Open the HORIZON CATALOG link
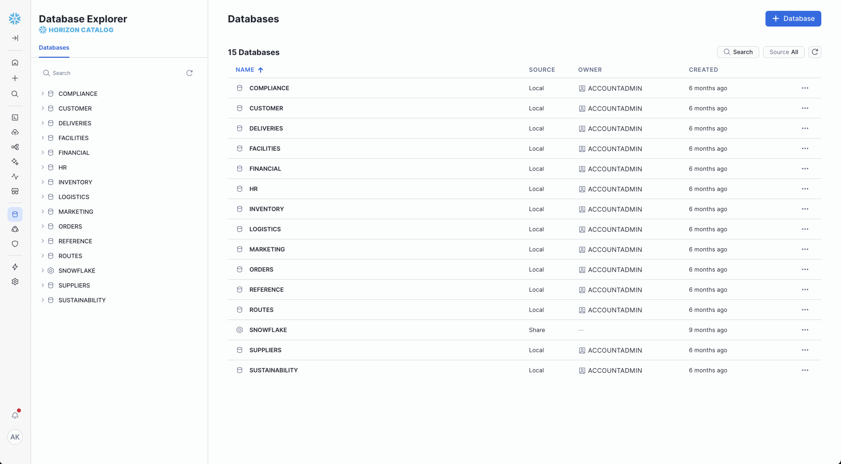Image resolution: width=841 pixels, height=464 pixels. click(76, 30)
